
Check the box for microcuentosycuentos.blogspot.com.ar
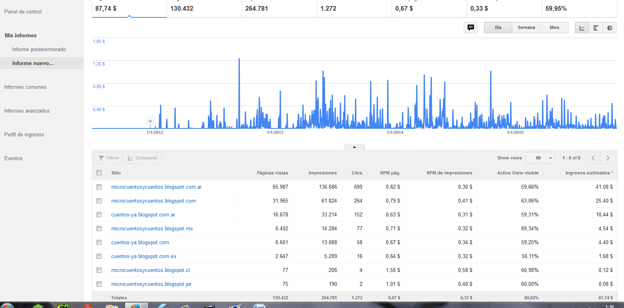(99, 187)
